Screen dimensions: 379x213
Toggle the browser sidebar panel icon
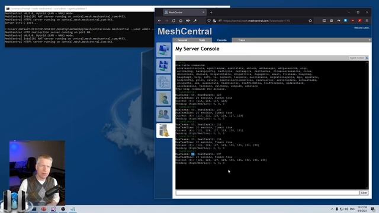point(325,21)
